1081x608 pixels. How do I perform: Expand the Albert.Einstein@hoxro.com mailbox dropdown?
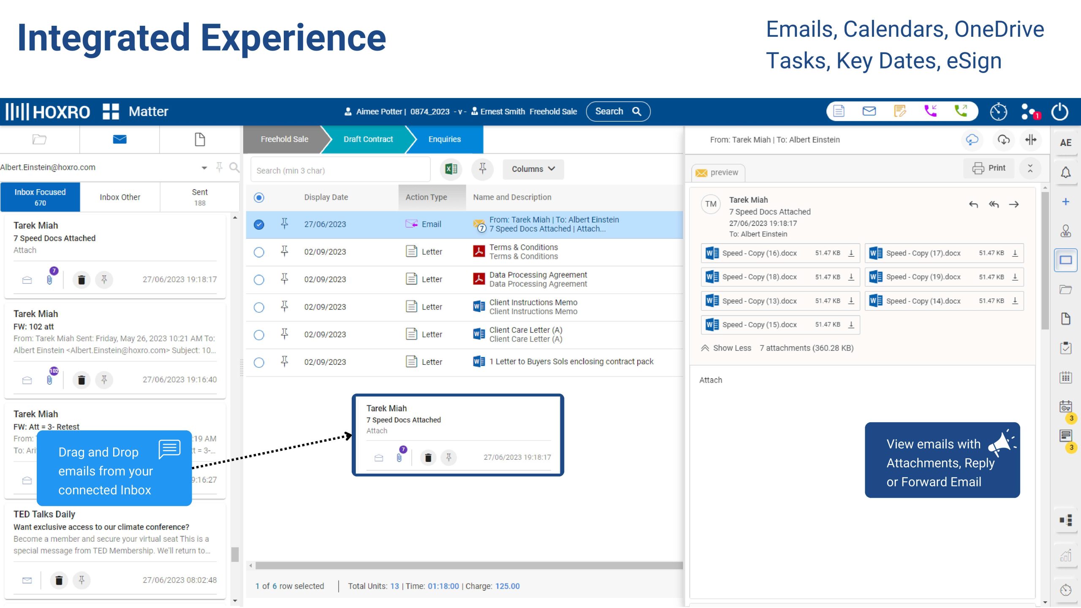pos(204,168)
